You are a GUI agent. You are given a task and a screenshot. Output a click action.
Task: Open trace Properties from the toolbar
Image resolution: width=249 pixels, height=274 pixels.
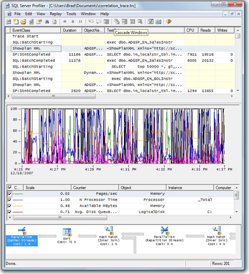coord(39,22)
